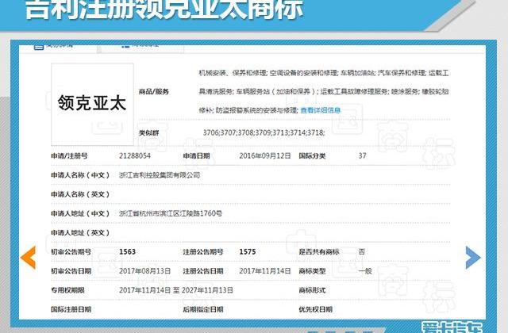This screenshot has height=333, width=508.
Task: Click the 优先权日期 label
Action: [x=316, y=309]
